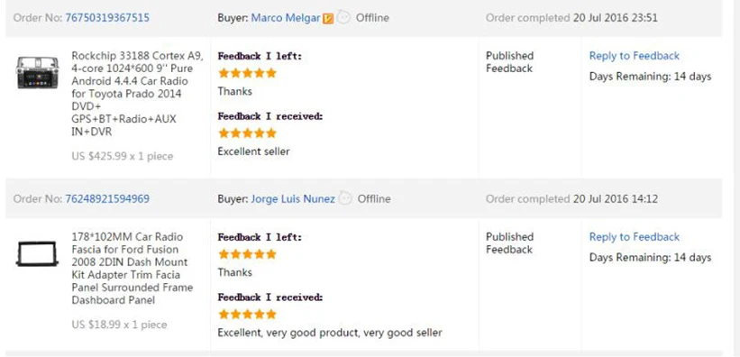Click star rating under first 'Feedback I left'

(x=247, y=73)
